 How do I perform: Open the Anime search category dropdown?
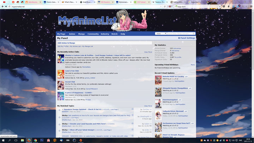coord(161,34)
